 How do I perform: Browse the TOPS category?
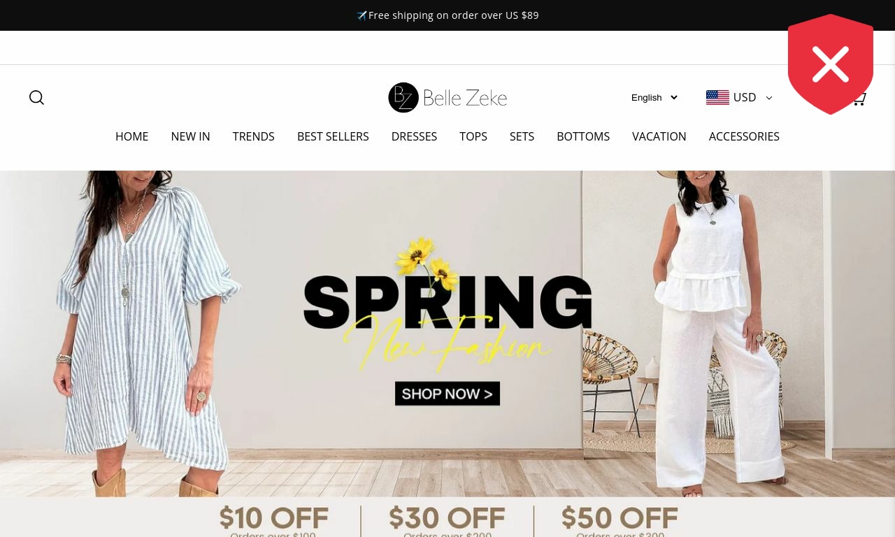tap(473, 136)
